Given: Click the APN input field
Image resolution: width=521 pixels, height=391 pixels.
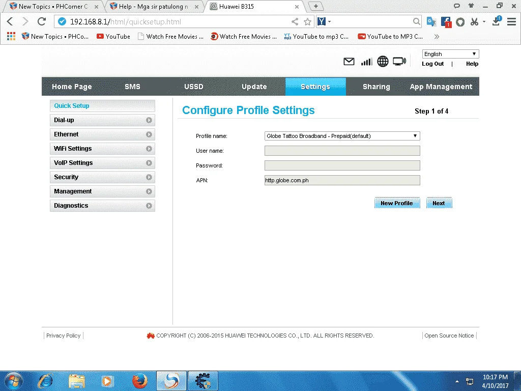Looking at the screenshot, I should (342, 180).
